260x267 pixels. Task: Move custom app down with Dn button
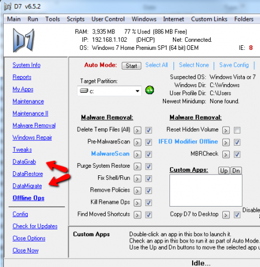pos(236,171)
